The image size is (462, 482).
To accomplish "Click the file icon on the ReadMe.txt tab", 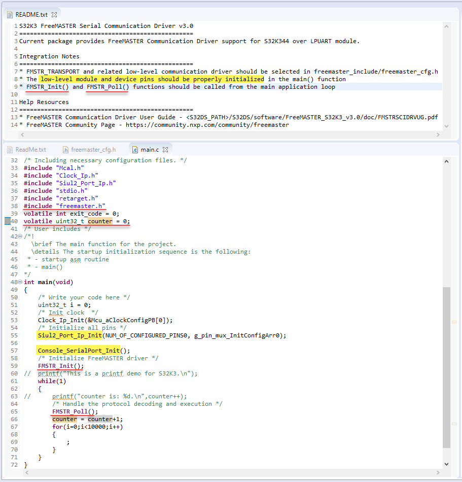I will [10, 150].
